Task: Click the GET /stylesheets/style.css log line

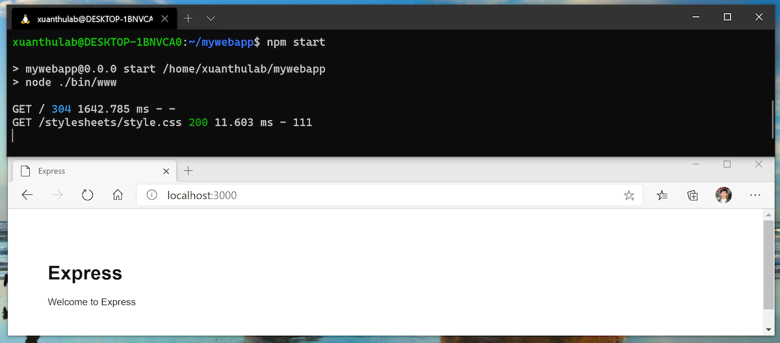Action: coord(162,122)
